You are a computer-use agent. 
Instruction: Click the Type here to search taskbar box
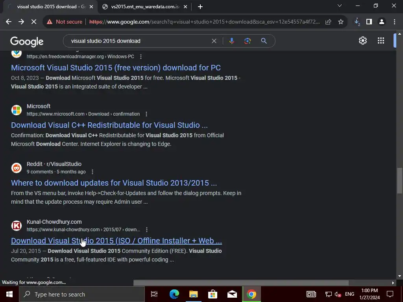82,294
